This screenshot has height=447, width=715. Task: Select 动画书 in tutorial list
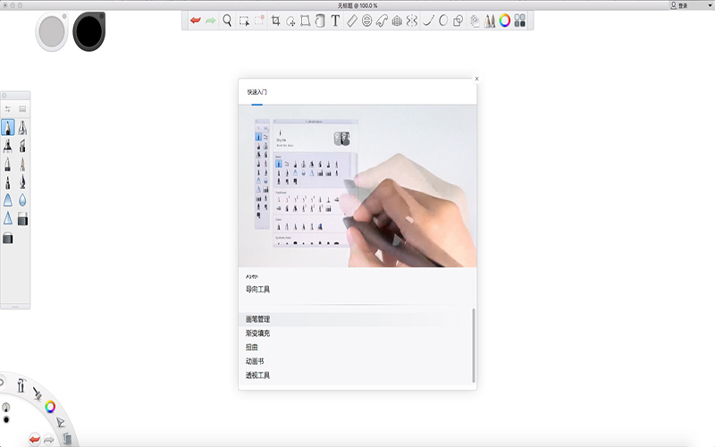coord(255,361)
